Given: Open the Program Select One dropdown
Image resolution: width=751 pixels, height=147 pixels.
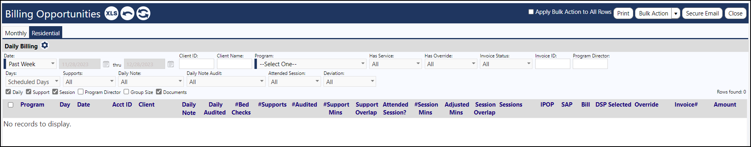Looking at the screenshot, I should [310, 64].
